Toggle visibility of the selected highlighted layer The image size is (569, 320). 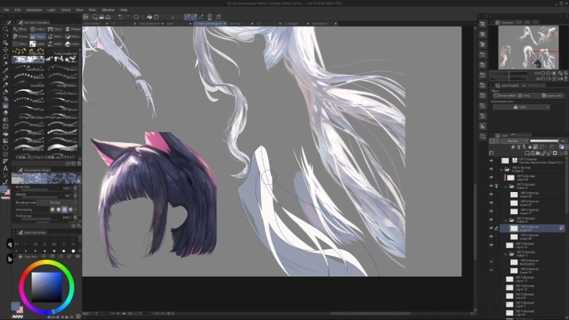491,228
